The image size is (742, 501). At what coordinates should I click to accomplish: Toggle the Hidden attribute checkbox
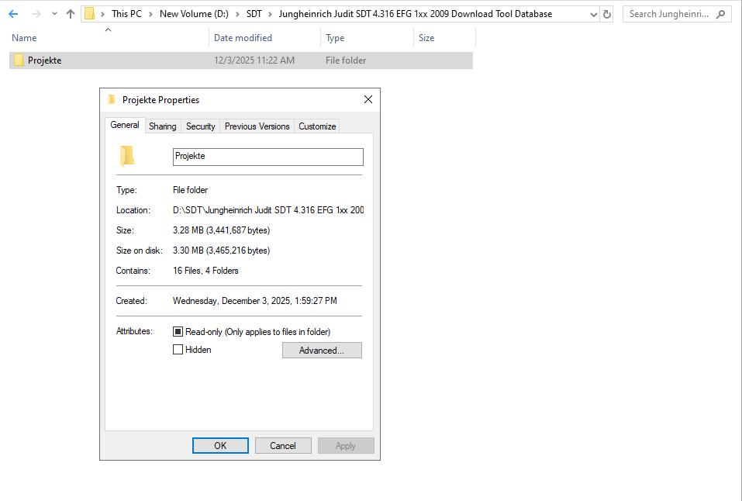click(x=178, y=350)
